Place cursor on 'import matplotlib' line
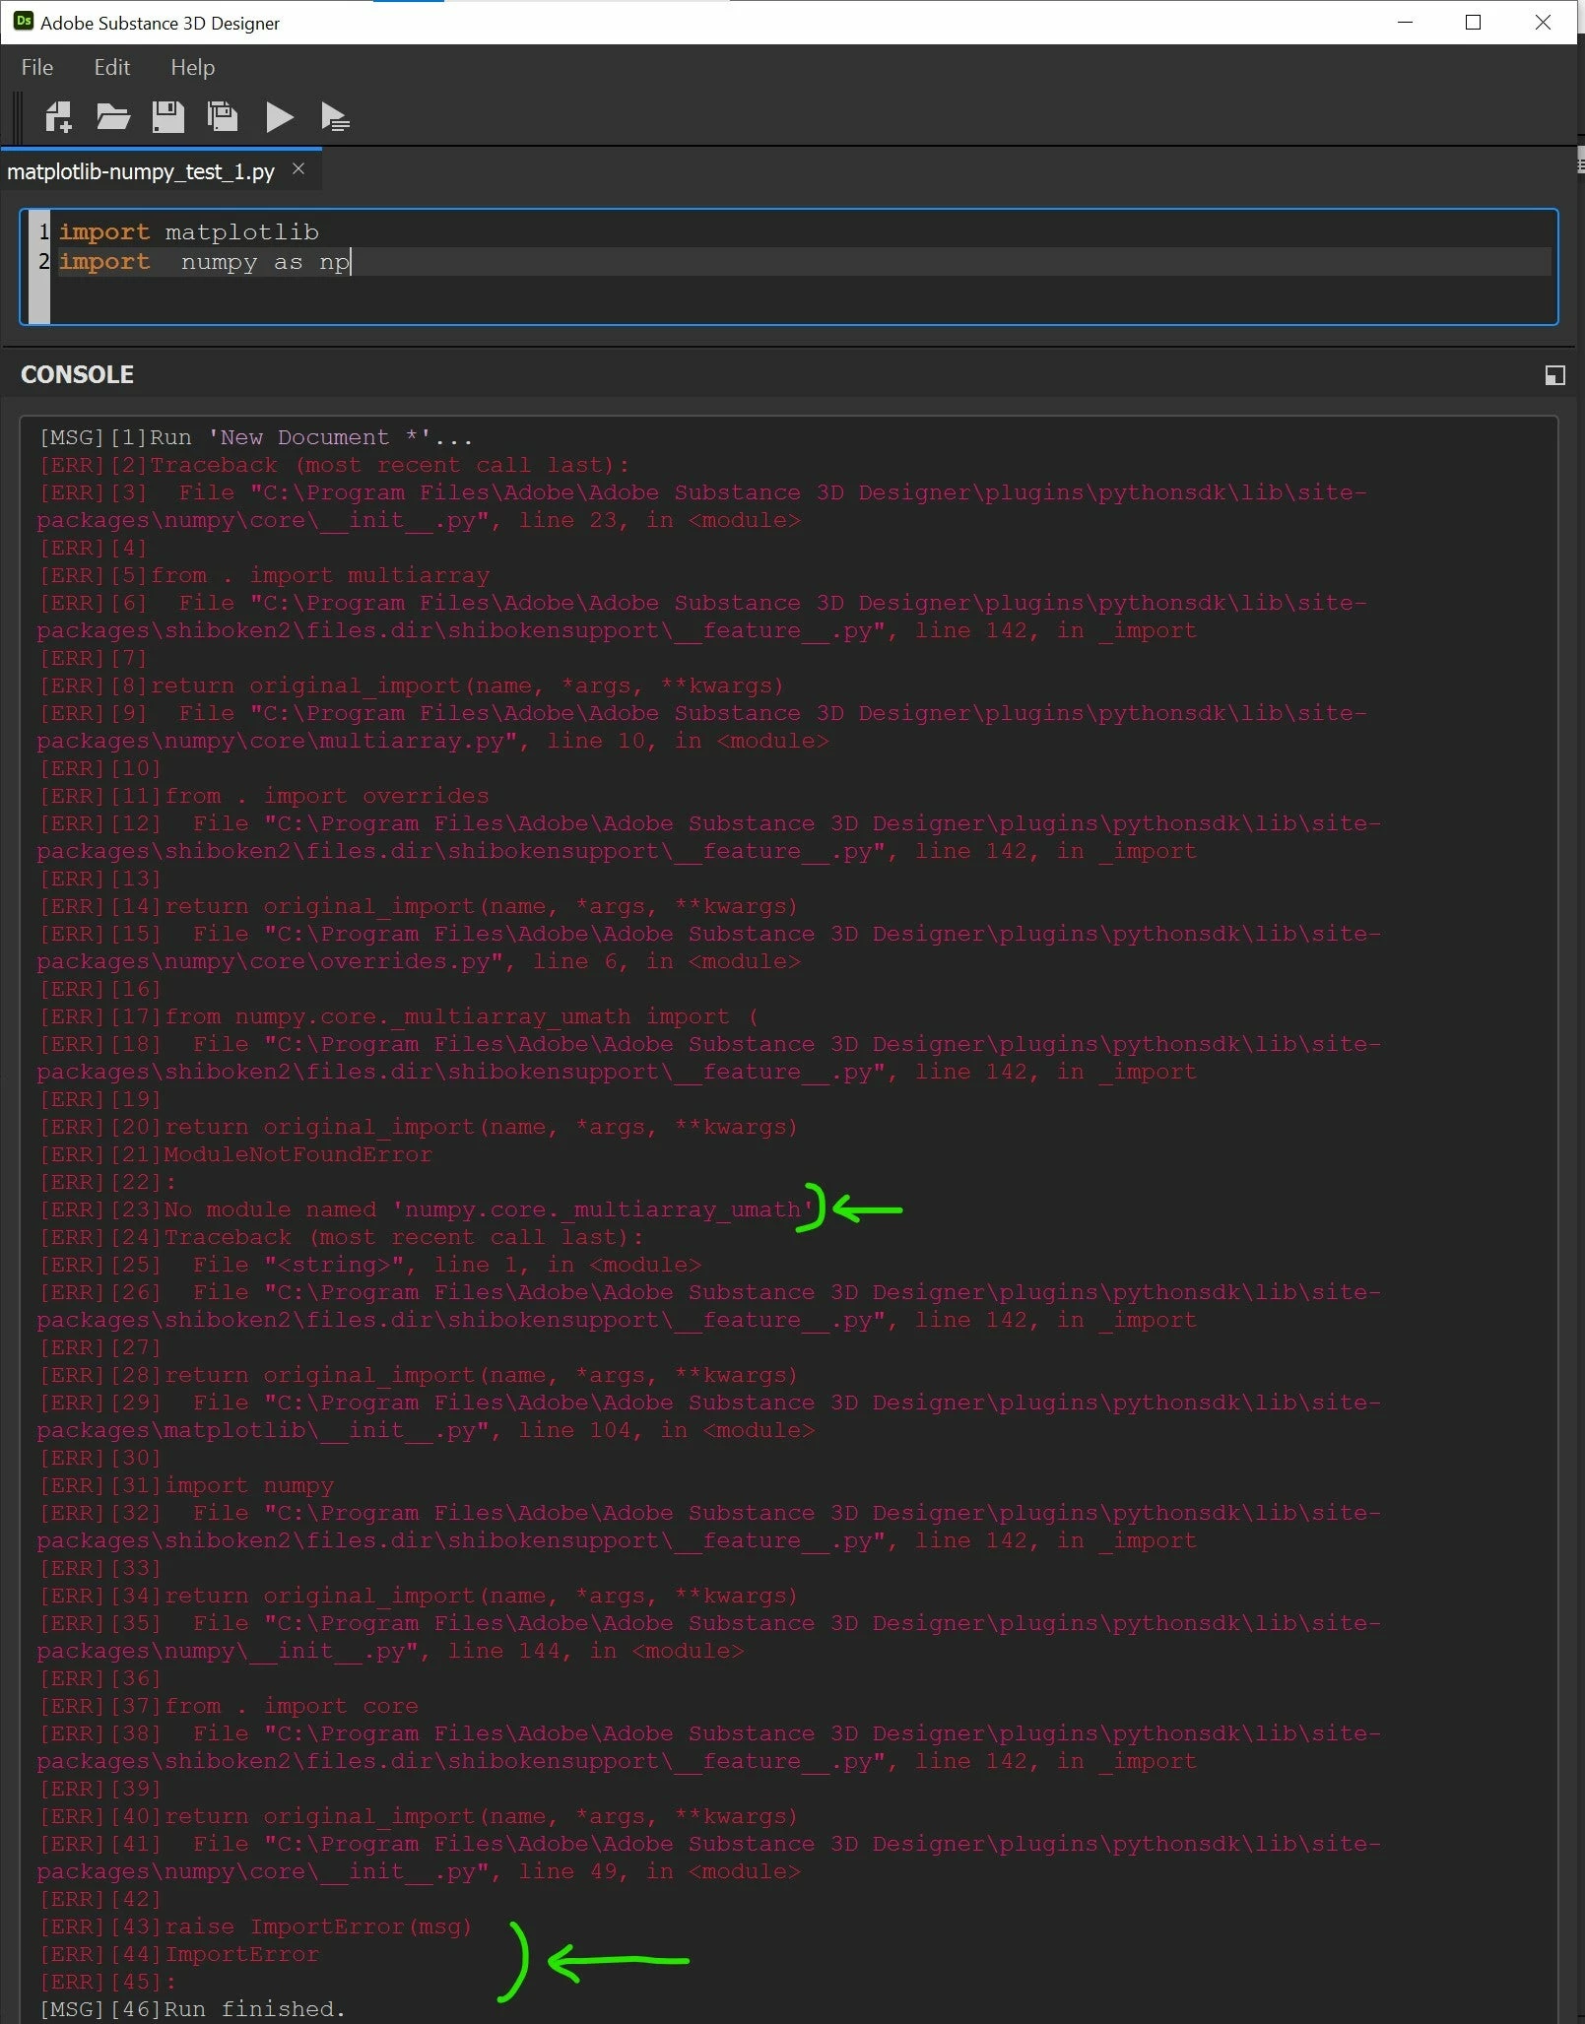Screen dimensions: 1585x2024 189,232
